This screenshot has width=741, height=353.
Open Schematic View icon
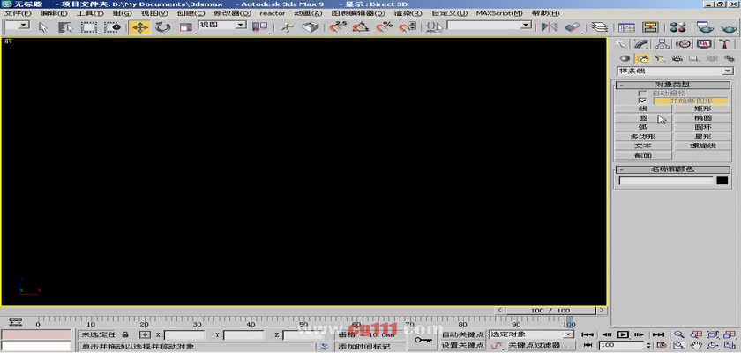point(650,27)
